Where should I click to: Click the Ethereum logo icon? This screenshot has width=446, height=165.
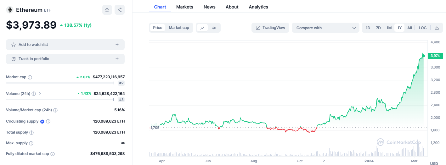click(x=10, y=10)
